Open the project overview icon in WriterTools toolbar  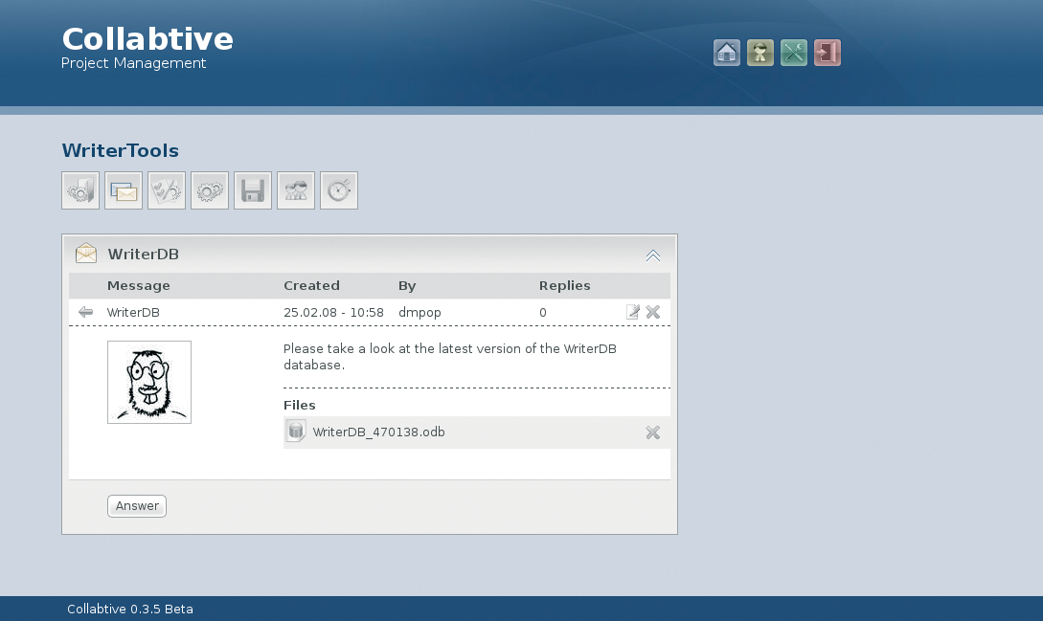pos(80,190)
